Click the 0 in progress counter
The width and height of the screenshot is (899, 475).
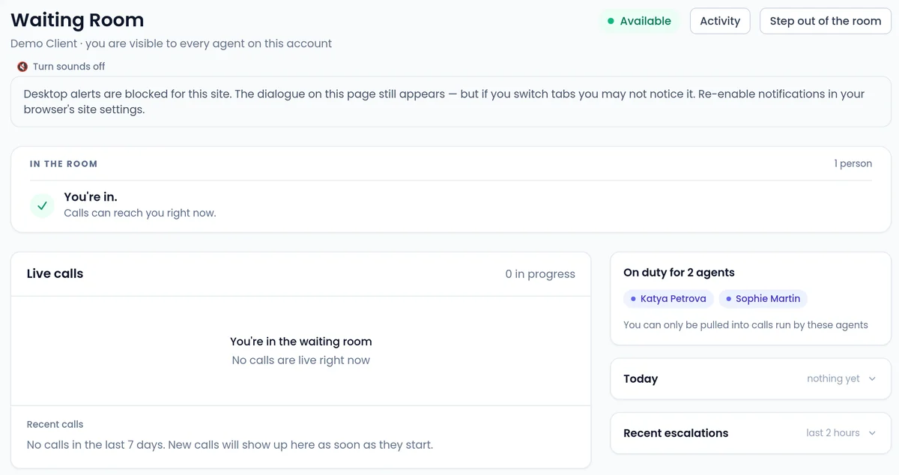(540, 274)
